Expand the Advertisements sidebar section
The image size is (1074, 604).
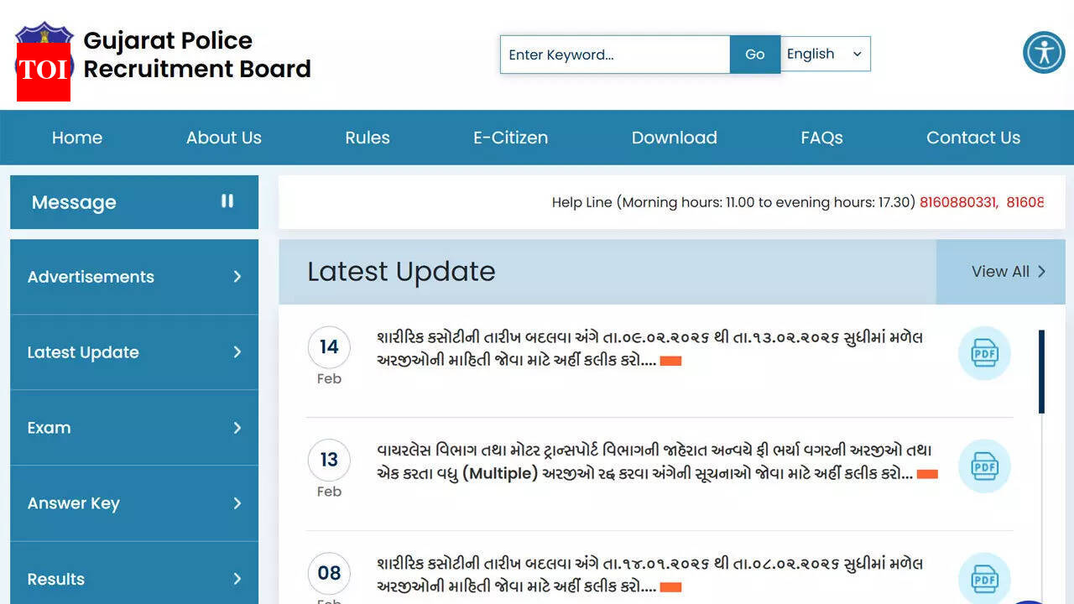point(133,277)
